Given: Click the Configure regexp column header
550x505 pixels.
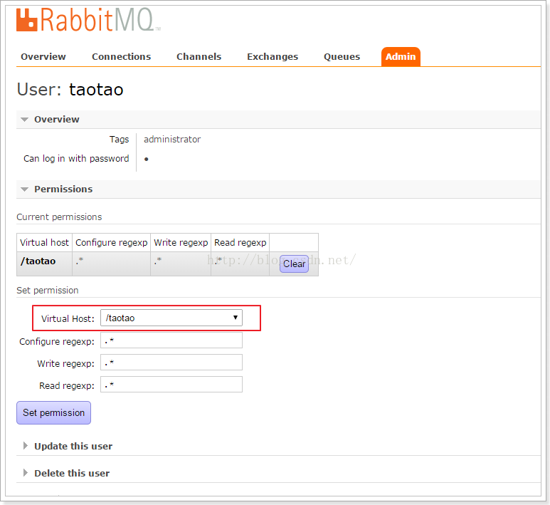Looking at the screenshot, I should pyautogui.click(x=111, y=243).
